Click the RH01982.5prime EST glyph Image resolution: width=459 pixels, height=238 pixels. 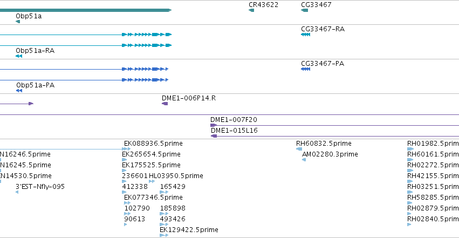point(410,149)
